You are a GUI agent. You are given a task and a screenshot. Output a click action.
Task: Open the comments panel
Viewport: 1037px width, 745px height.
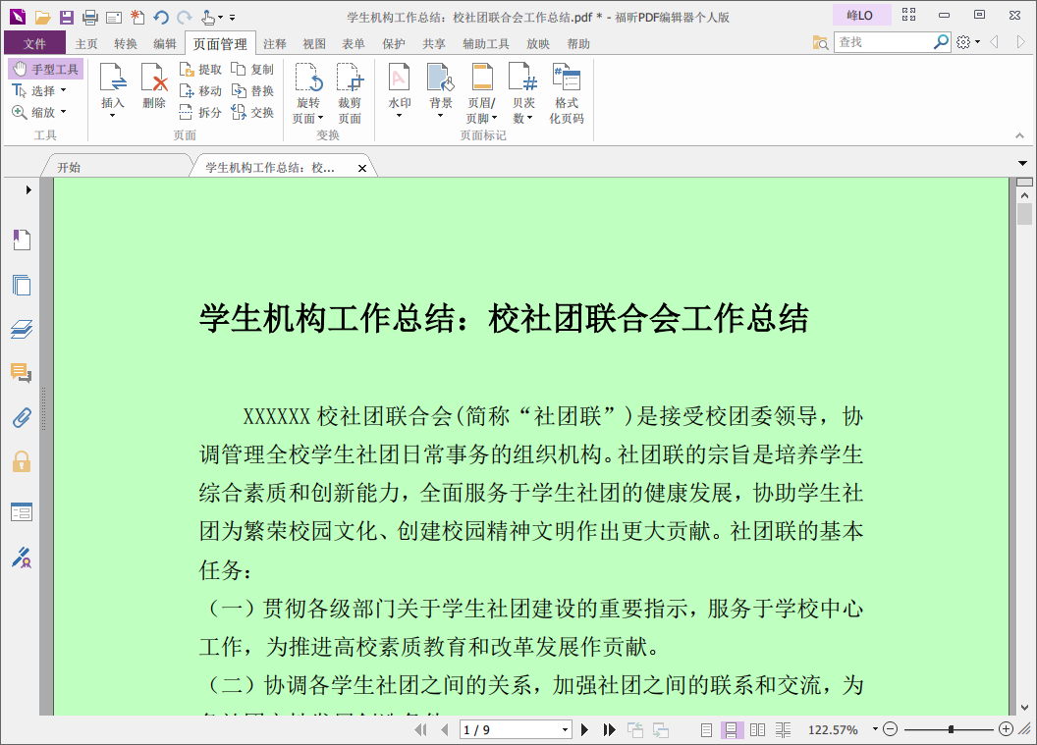pyautogui.click(x=22, y=374)
